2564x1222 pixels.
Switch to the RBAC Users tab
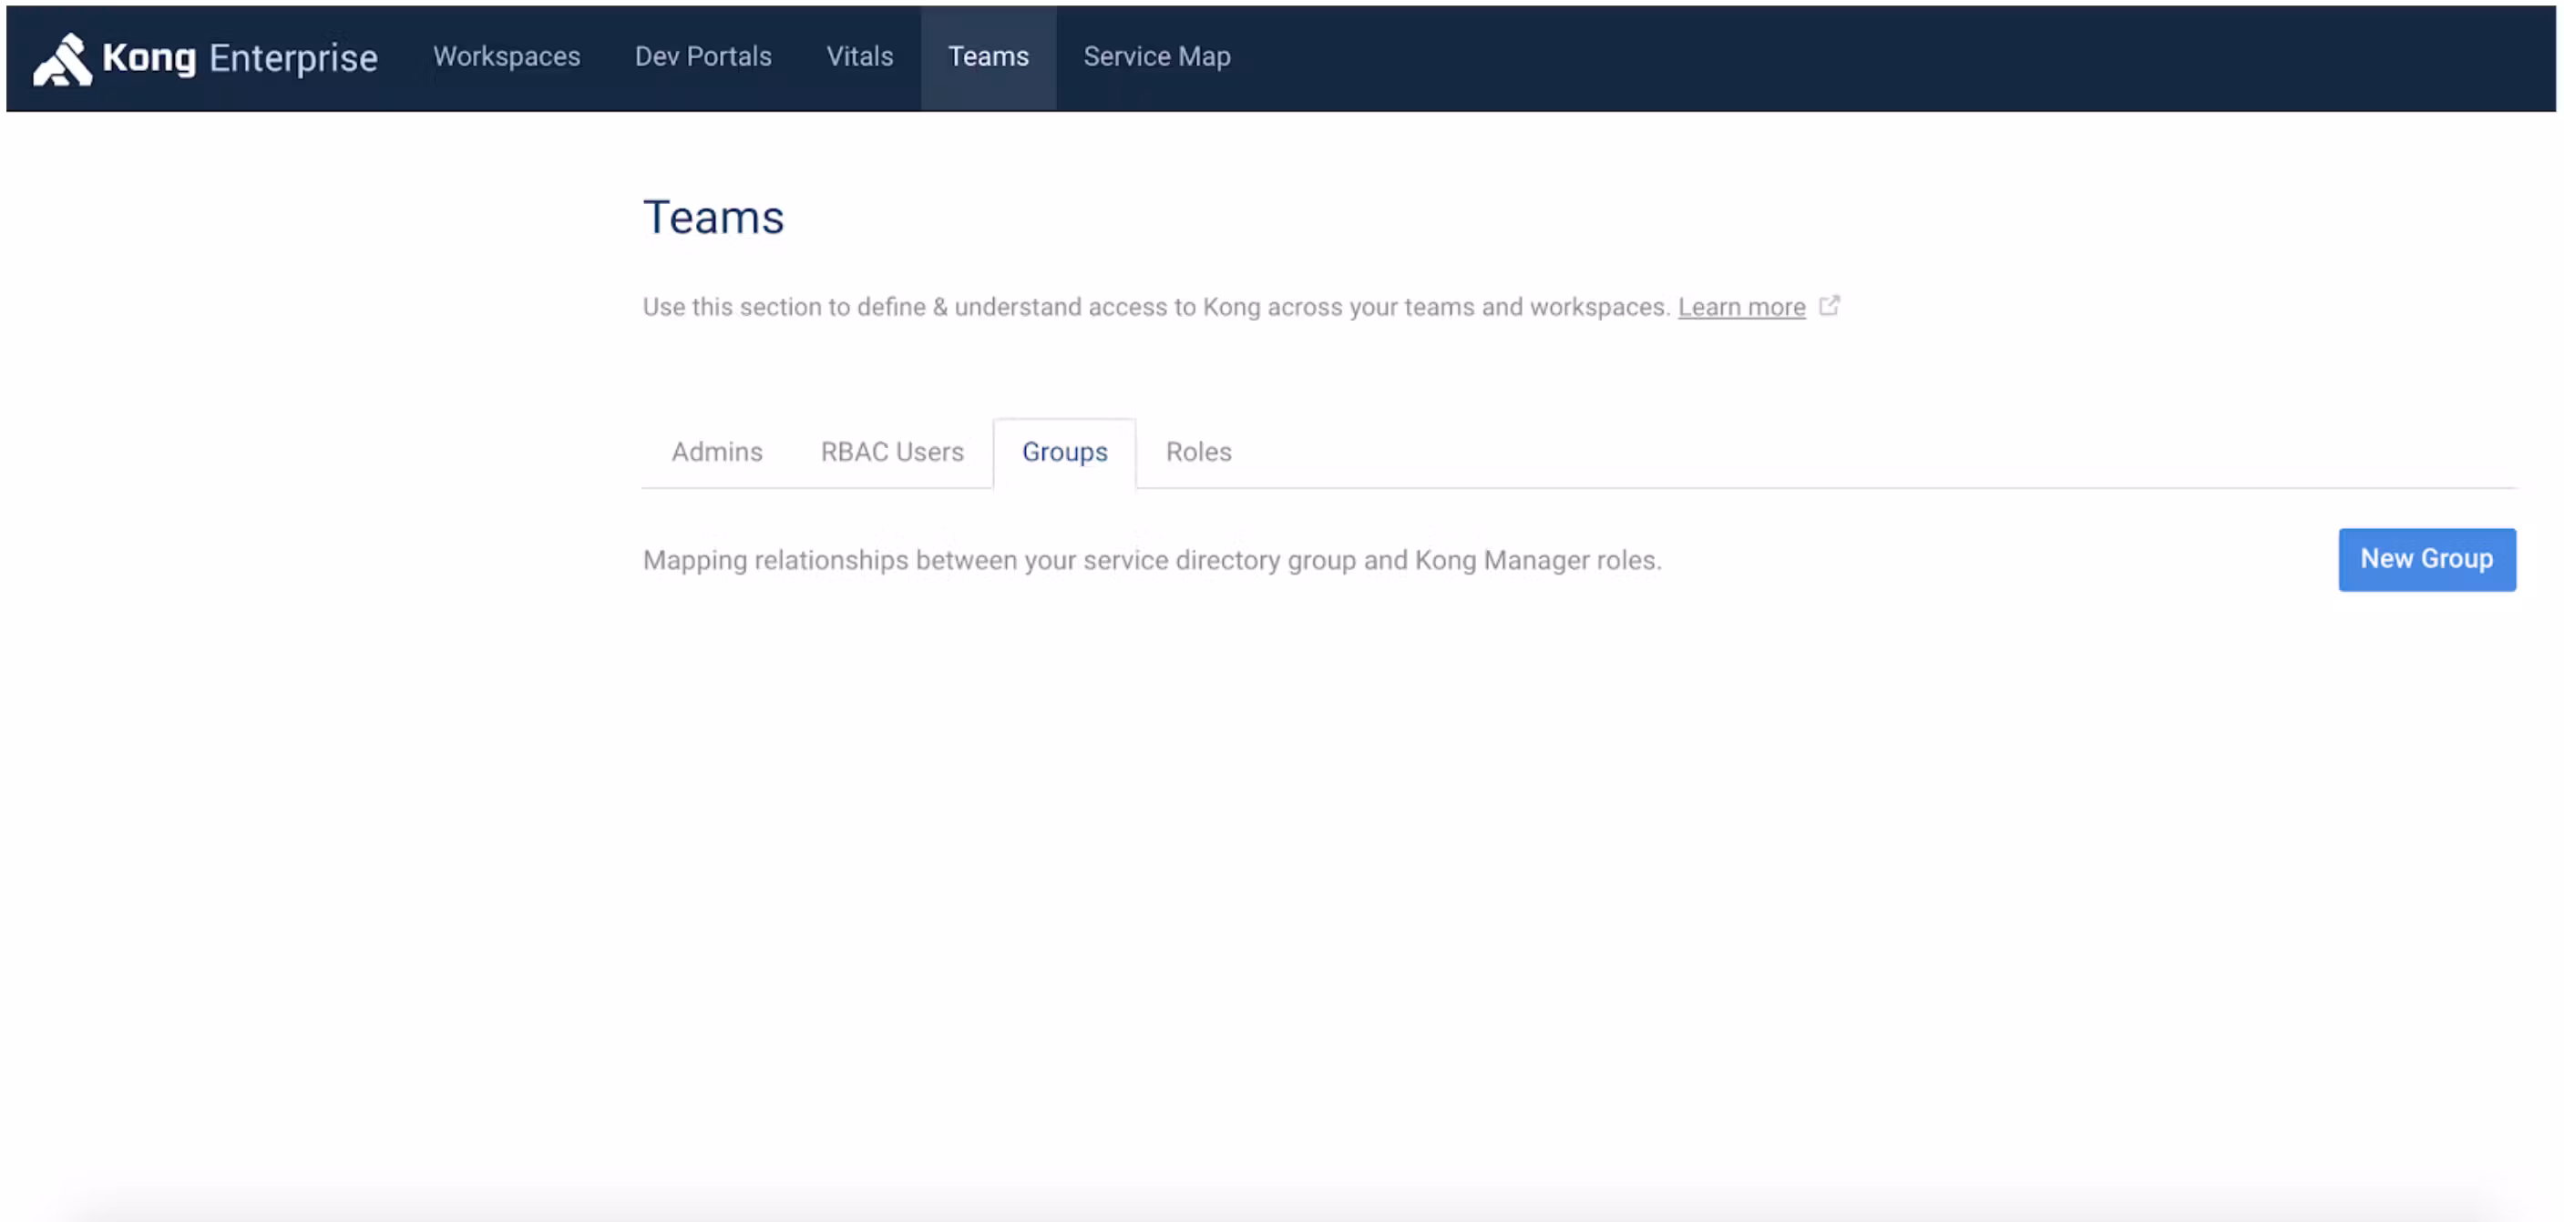coord(892,452)
